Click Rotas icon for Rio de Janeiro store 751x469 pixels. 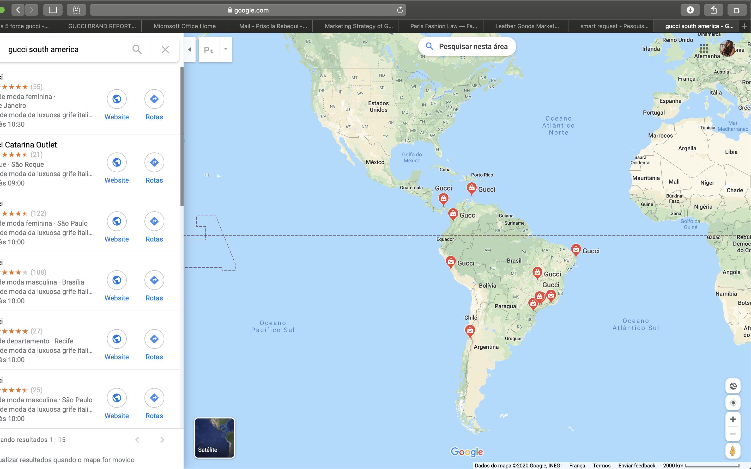(154, 99)
